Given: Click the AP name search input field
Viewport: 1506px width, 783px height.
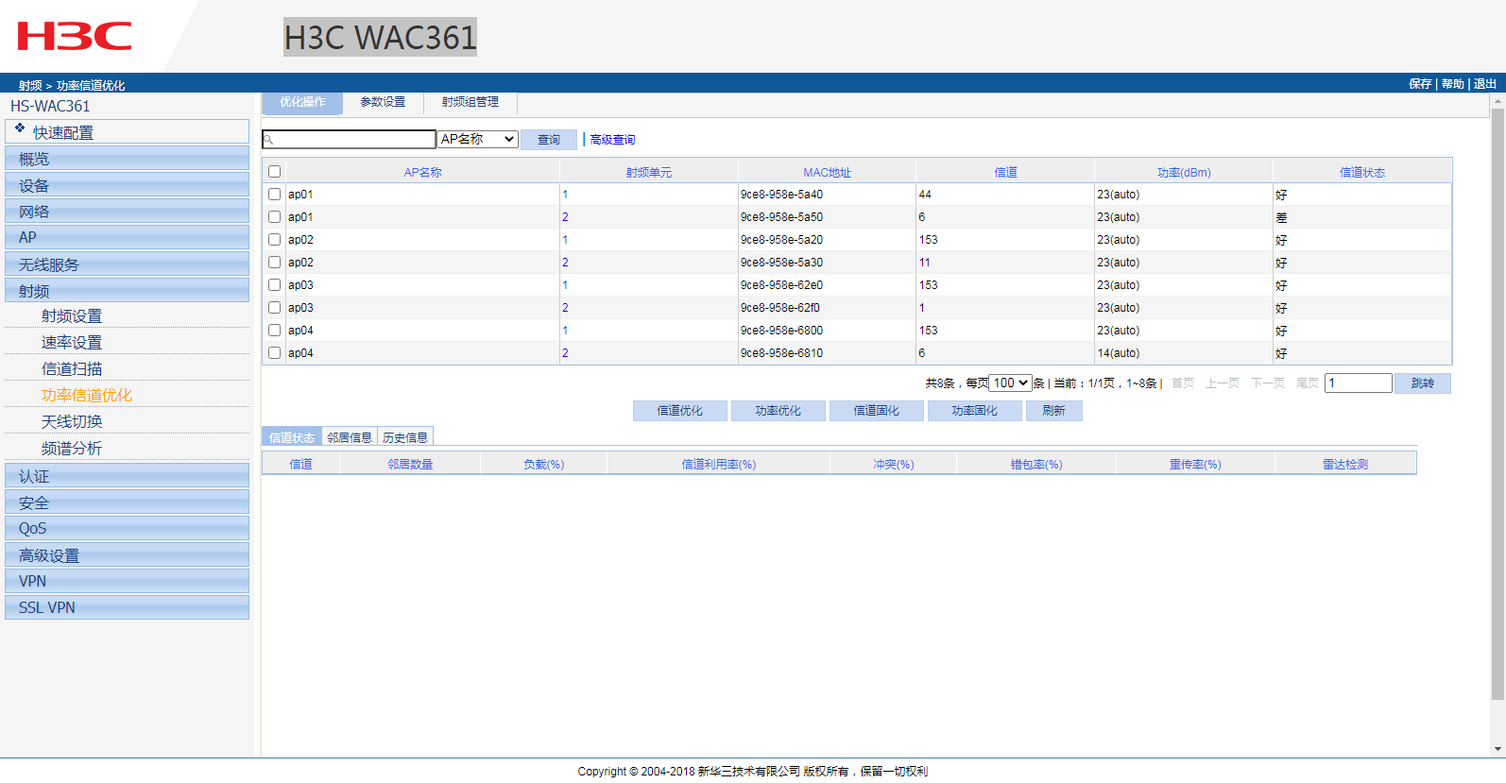Looking at the screenshot, I should pyautogui.click(x=350, y=140).
